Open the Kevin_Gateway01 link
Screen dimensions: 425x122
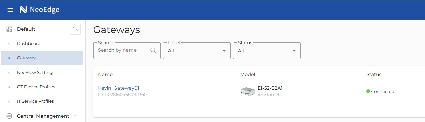119,88
